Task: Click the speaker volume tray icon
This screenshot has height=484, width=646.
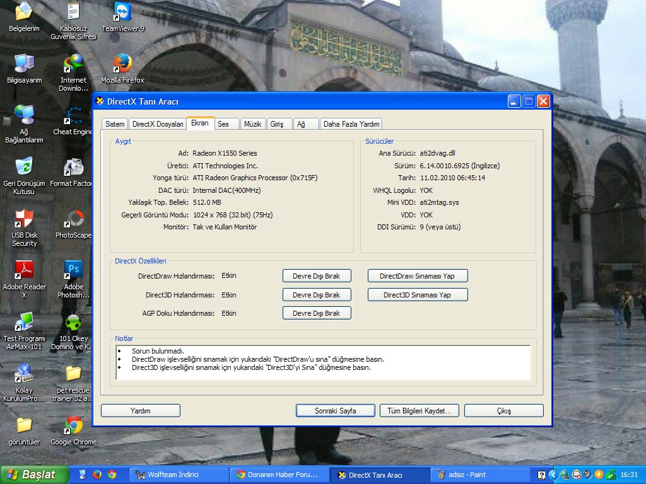Action: [x=588, y=475]
